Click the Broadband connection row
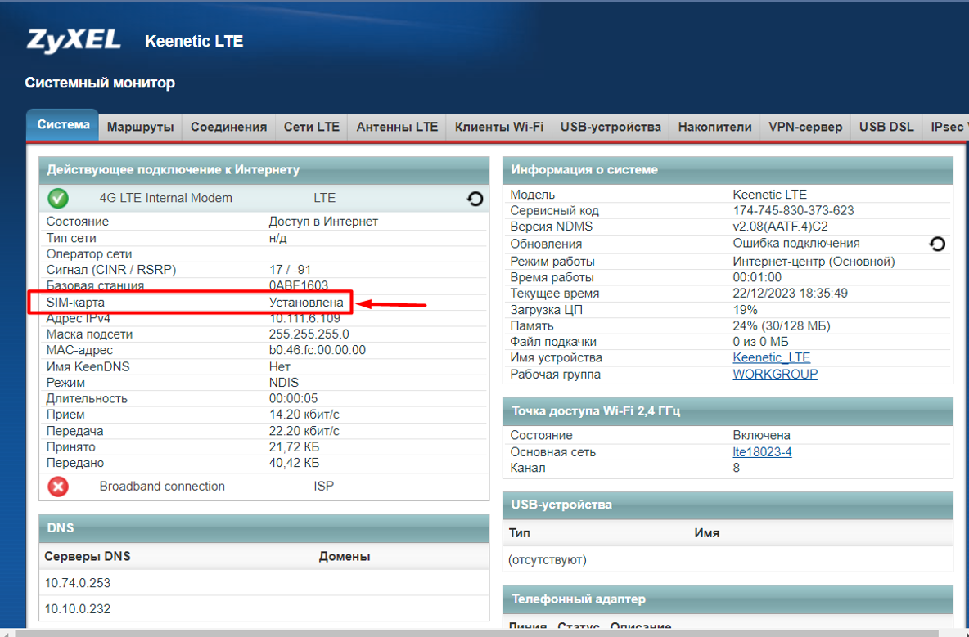 264,487
